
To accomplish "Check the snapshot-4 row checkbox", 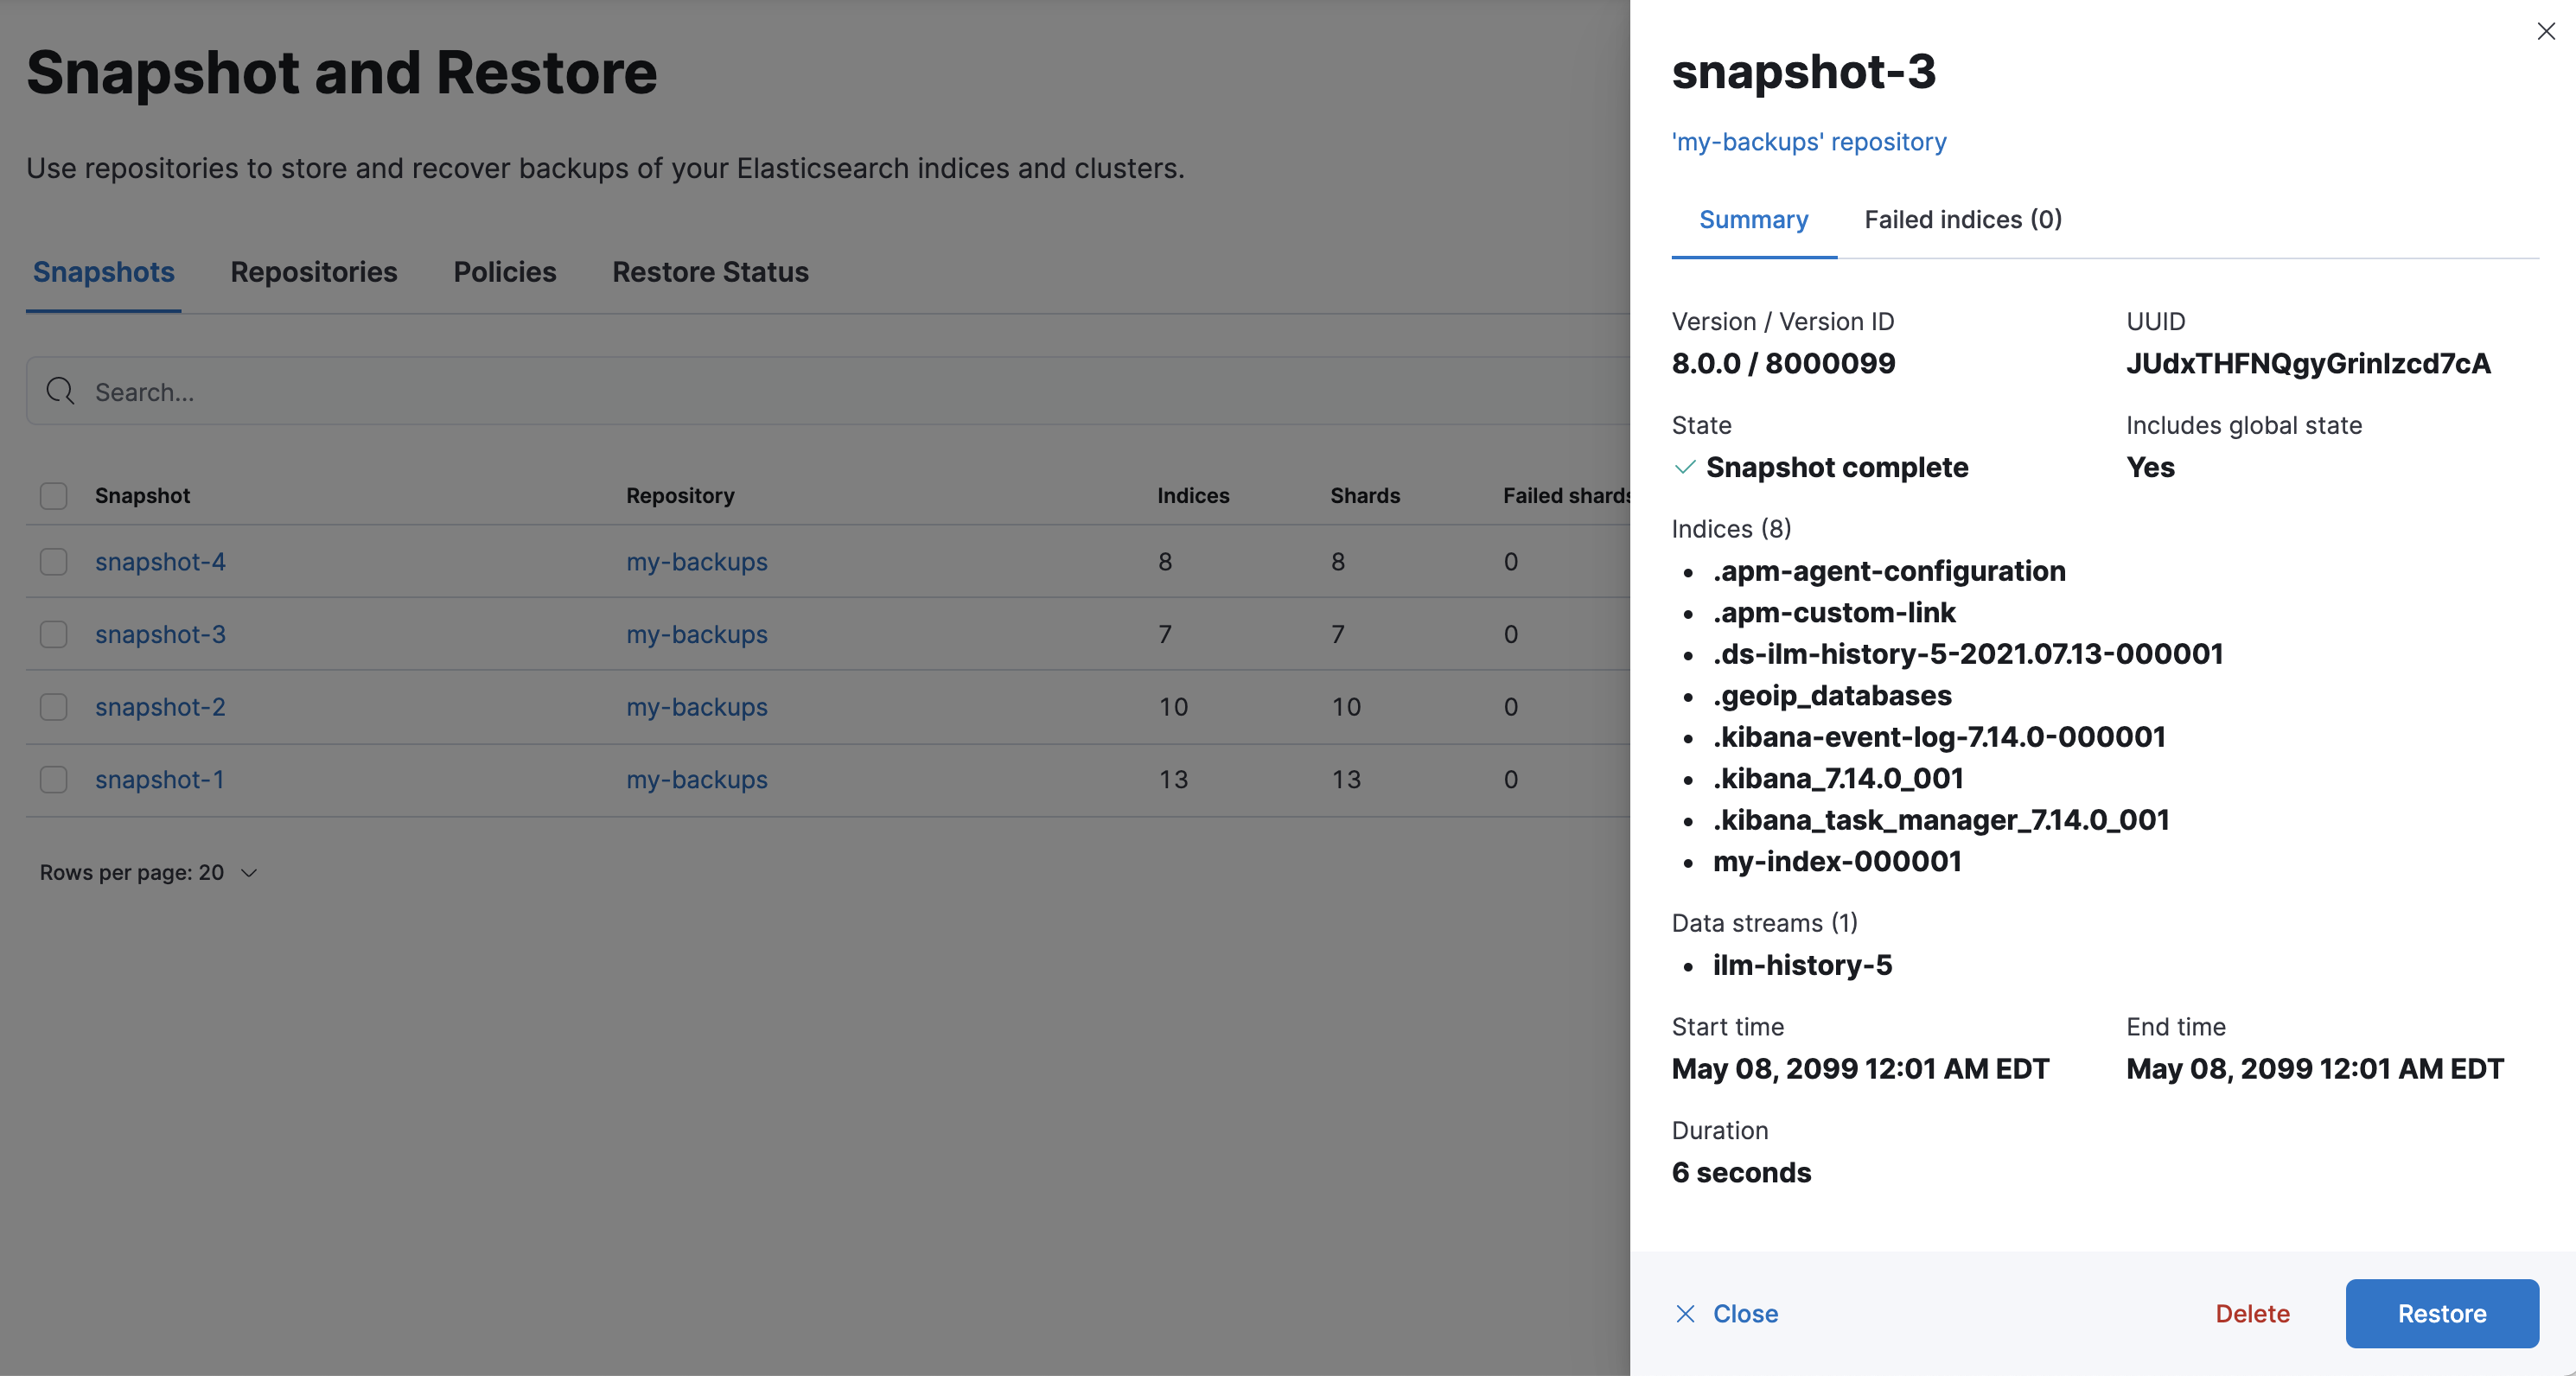I will (53, 562).
